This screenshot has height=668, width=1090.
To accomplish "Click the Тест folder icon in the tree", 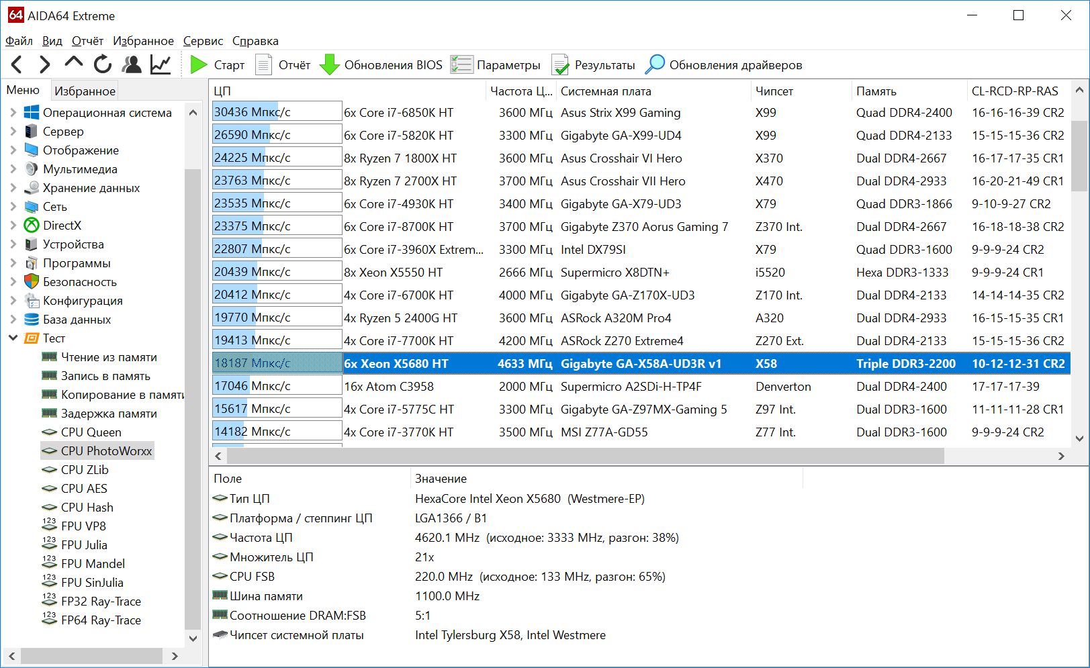I will click(32, 338).
